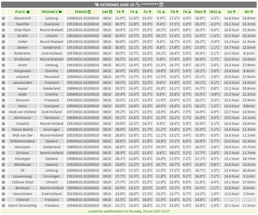This screenshot has height=215, width=258.
Task: Select Overijssel province in Twenthe row
Action: [x=52, y=24]
